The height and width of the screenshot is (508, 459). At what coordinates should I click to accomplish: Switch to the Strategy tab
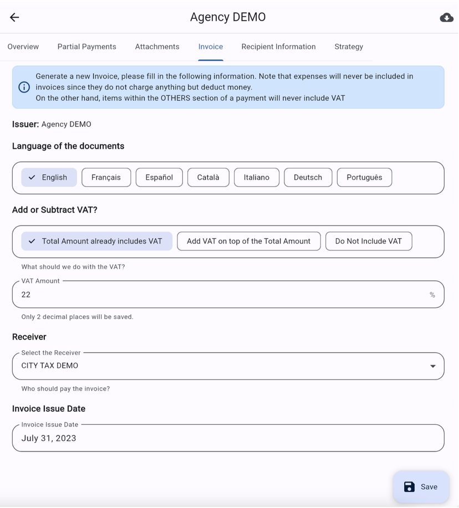click(349, 47)
